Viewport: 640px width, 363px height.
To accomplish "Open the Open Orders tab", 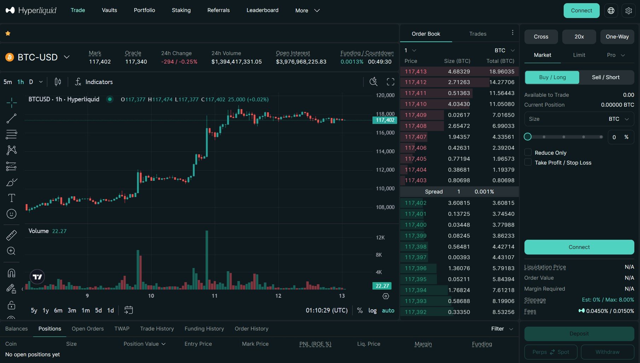I will pyautogui.click(x=88, y=329).
